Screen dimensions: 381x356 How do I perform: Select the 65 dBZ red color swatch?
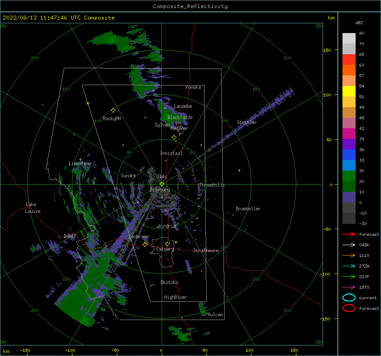coord(349,60)
